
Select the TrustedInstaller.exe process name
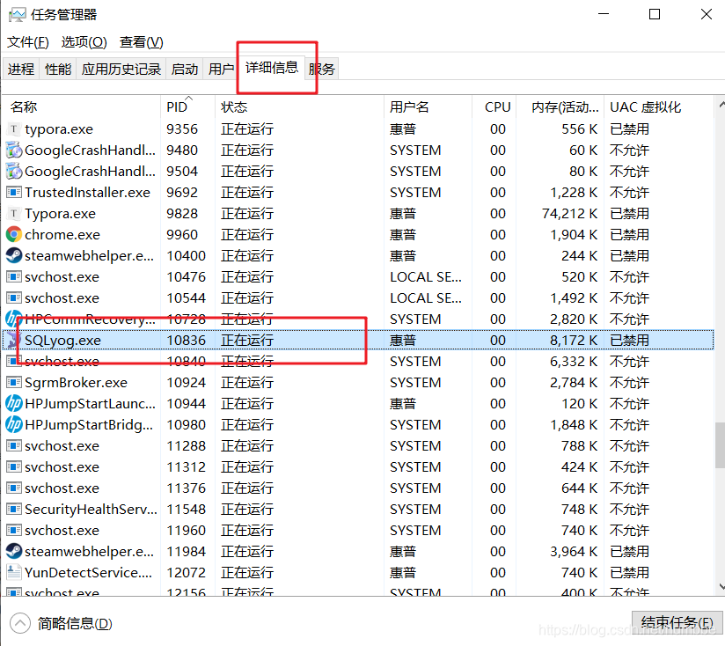87,193
